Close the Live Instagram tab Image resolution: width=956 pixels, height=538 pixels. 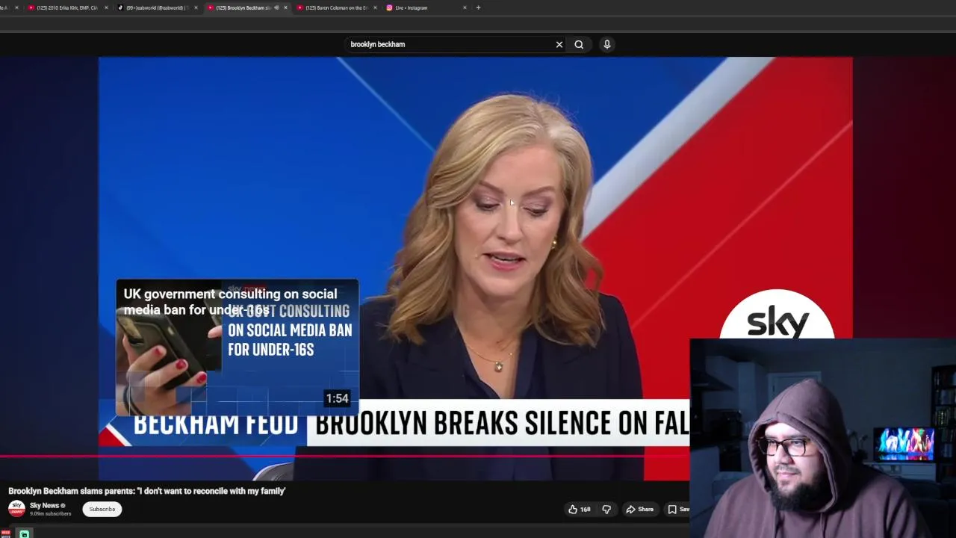pyautogui.click(x=465, y=7)
